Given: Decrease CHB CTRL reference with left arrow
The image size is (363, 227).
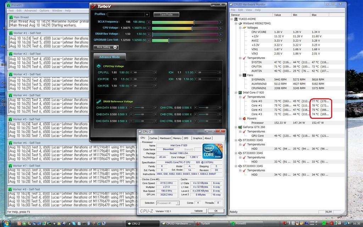Looking at the screenshot, I should [x=195, y=115].
